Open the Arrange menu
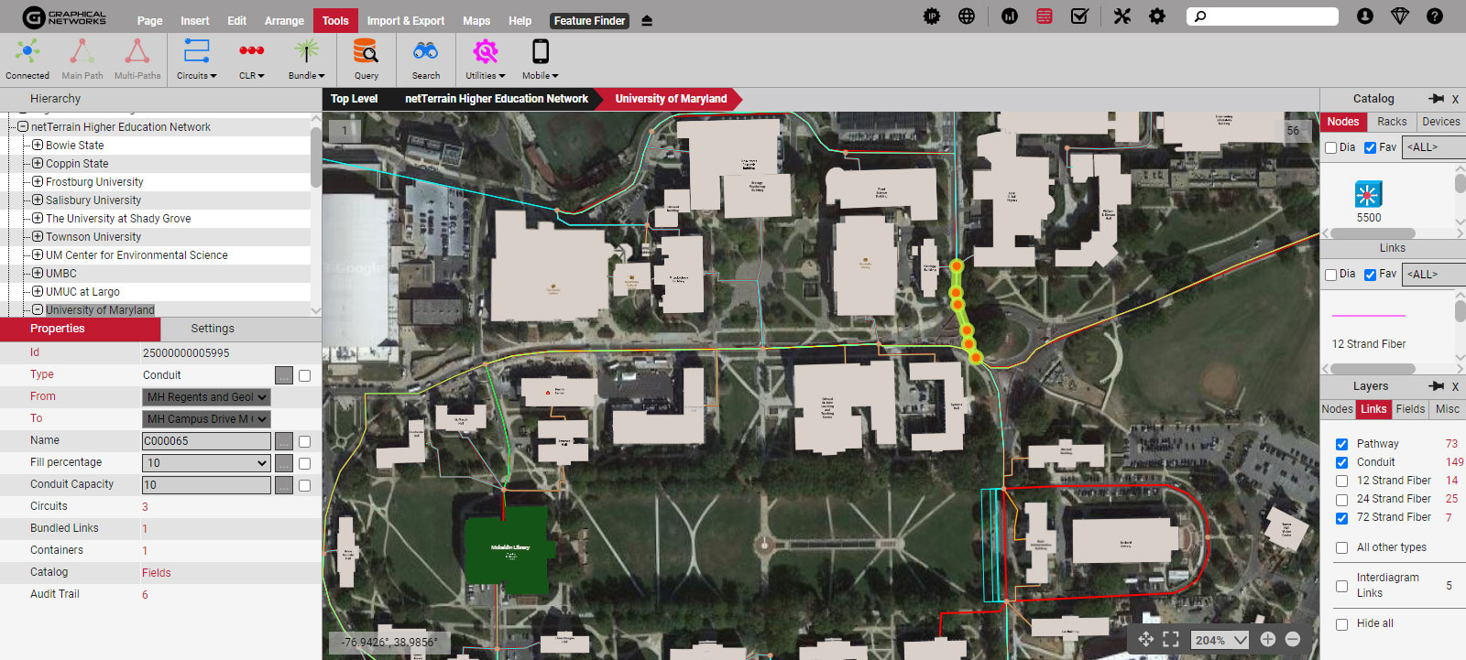This screenshot has height=660, width=1466. 284,21
